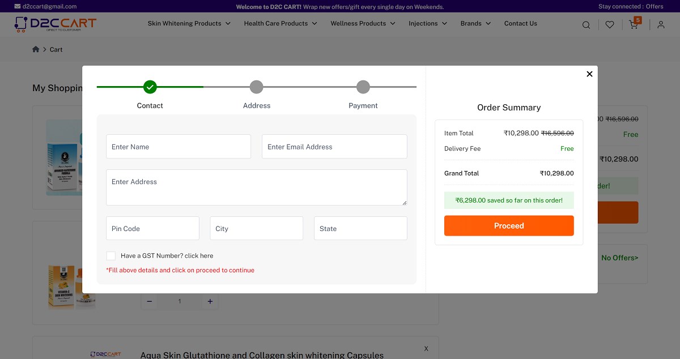Viewport: 680px width, 359px height.
Task: Open the search icon in the header
Action: click(586, 24)
